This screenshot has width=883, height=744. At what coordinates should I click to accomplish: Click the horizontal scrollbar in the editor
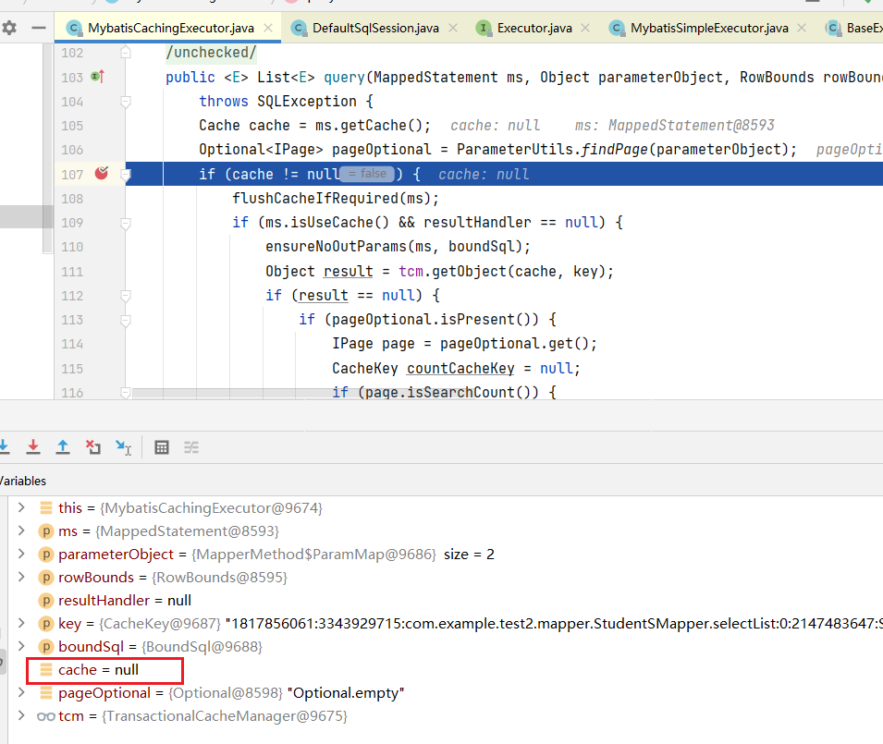point(231,394)
